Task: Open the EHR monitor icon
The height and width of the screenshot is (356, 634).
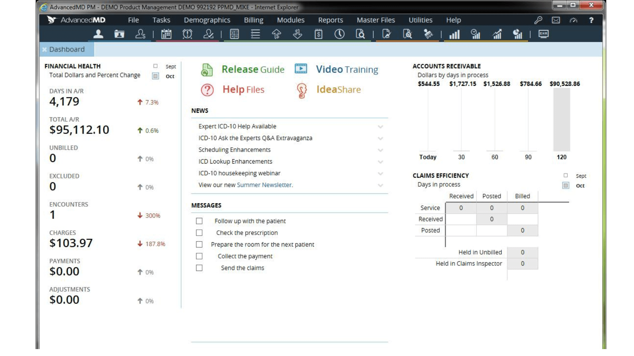Action: coord(543,34)
